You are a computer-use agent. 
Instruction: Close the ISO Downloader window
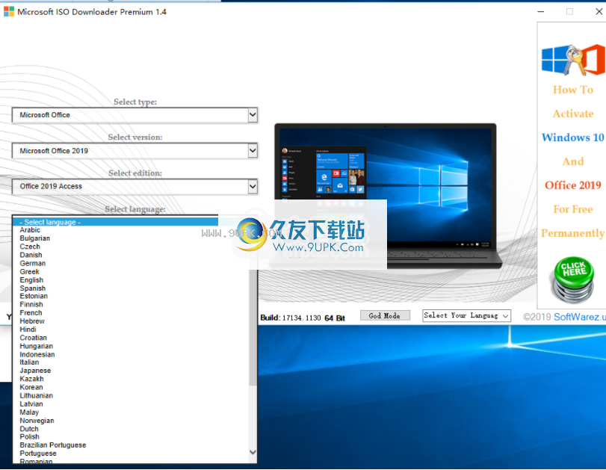(599, 12)
